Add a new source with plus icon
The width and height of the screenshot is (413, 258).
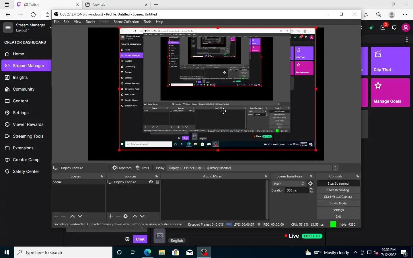pyautogui.click(x=111, y=216)
